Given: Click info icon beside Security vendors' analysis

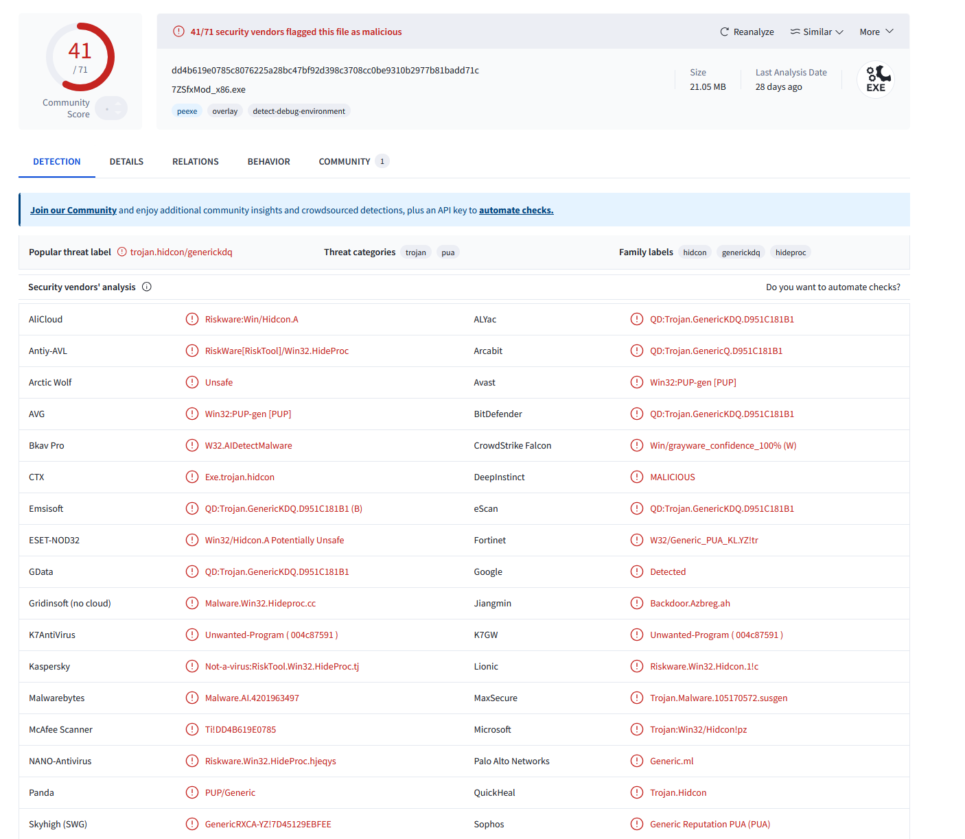Looking at the screenshot, I should (147, 287).
